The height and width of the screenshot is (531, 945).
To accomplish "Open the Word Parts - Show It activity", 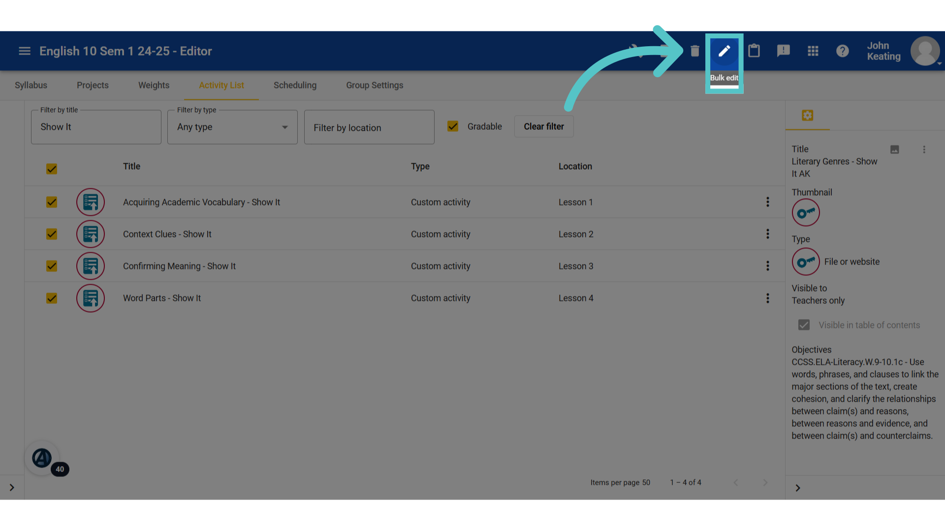I will (162, 298).
